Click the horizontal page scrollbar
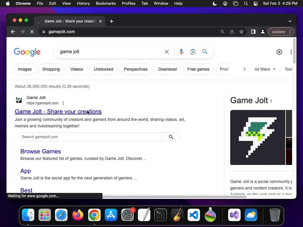The width and height of the screenshot is (303, 227). [174, 197]
